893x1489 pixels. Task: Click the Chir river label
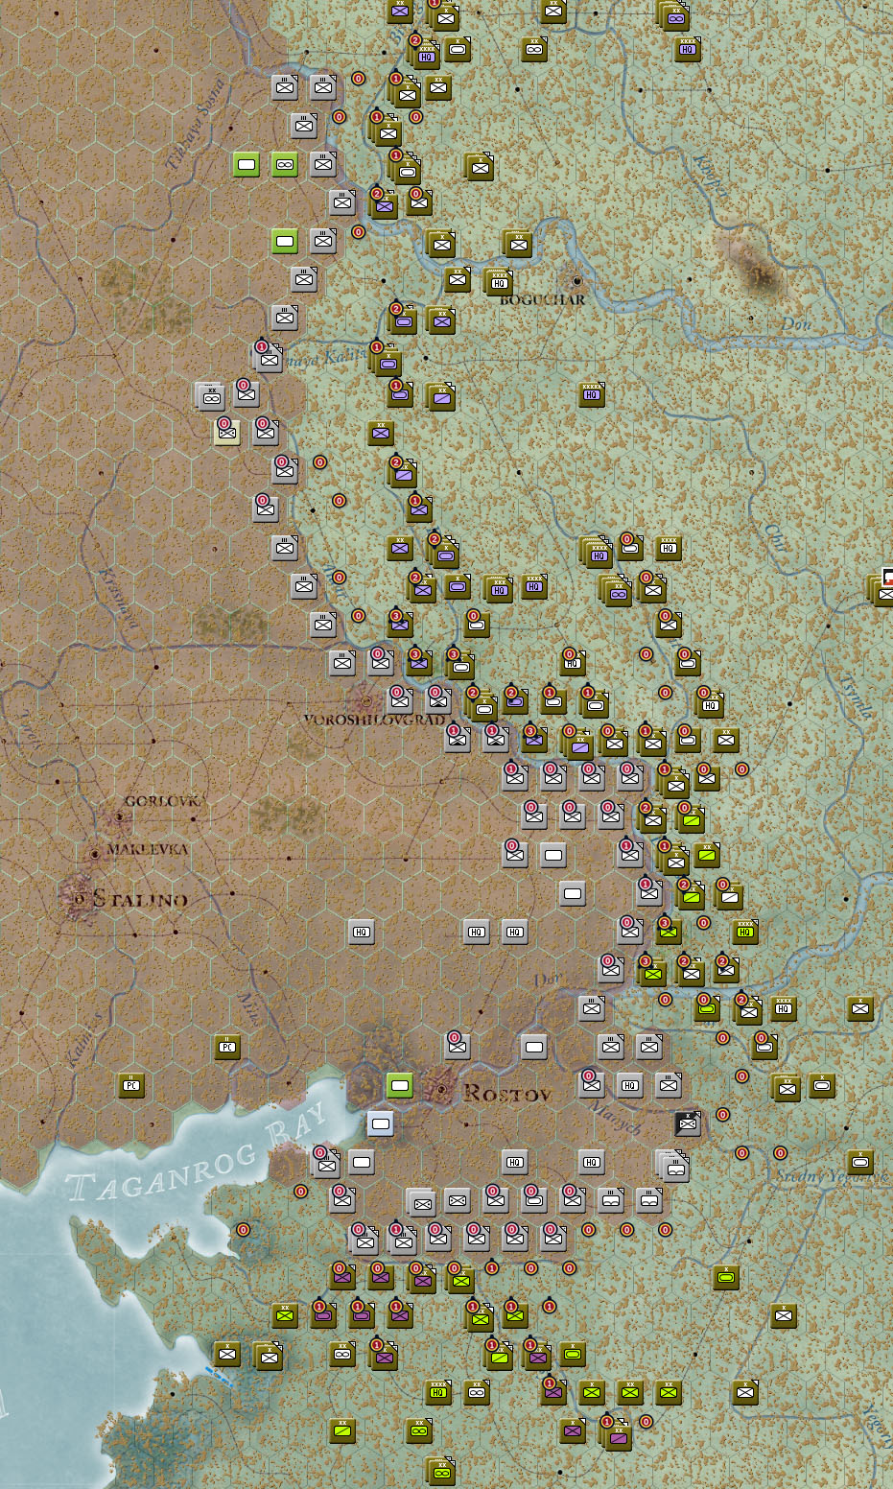point(776,538)
